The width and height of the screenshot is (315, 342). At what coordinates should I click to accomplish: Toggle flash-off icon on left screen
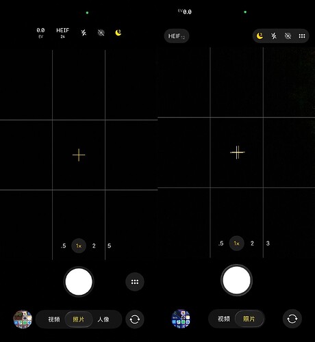[84, 33]
